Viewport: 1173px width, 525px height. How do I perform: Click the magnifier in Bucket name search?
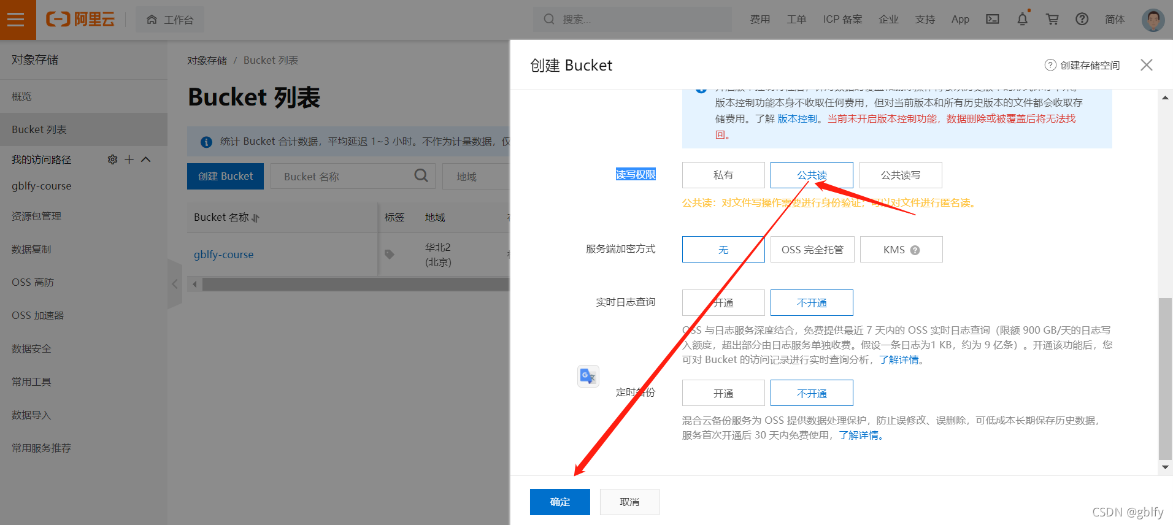pos(421,176)
